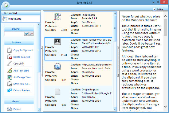Choose Add Image Item action

click(22, 77)
